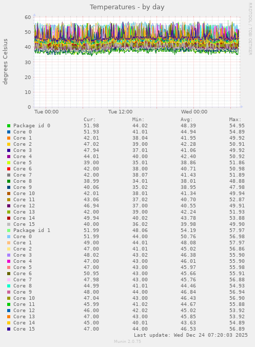Viewport: 255px width, 347px height.
Task: Click the Core 15 label averaging 39.98
Action: point(24,224)
